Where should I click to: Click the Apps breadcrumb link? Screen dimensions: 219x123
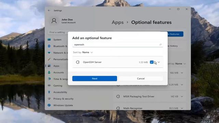coord(118,22)
